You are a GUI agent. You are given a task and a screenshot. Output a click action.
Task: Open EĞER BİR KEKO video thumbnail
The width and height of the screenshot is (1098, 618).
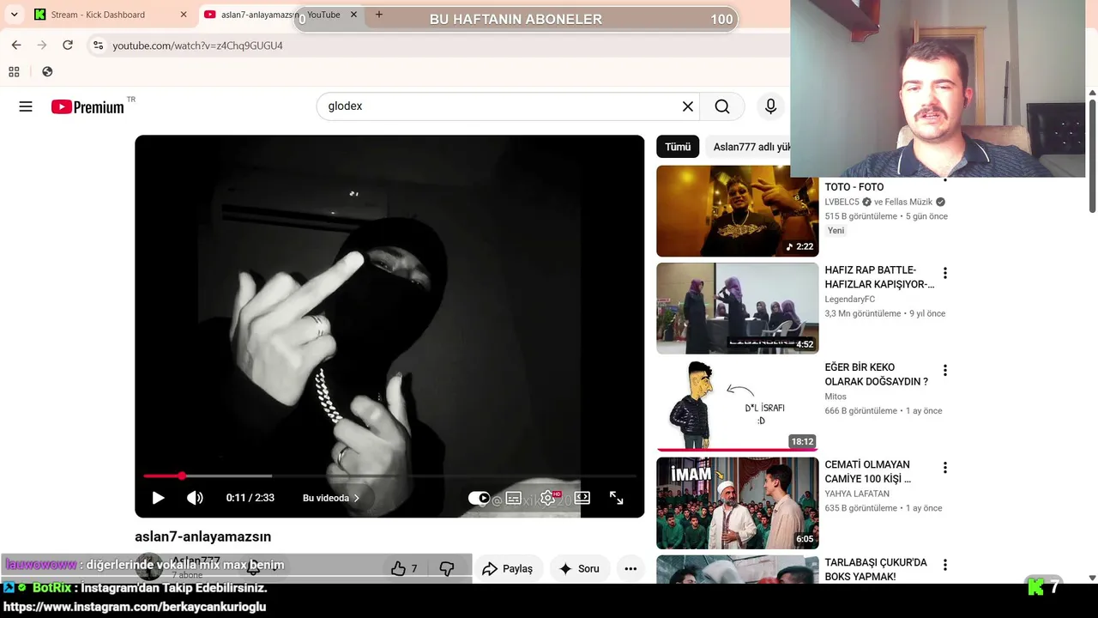click(x=738, y=405)
